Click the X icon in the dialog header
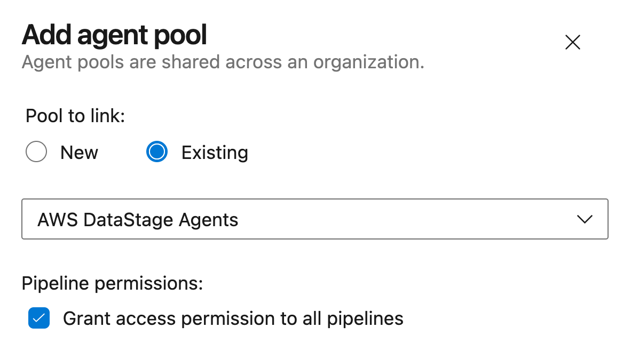This screenshot has height=351, width=631. click(572, 42)
